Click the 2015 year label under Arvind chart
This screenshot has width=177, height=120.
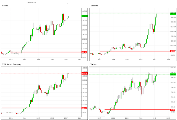pos(38,60)
